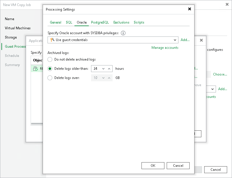This screenshot has height=178, width=232.
Task: Open the Exclusions tab
Action: click(x=121, y=22)
